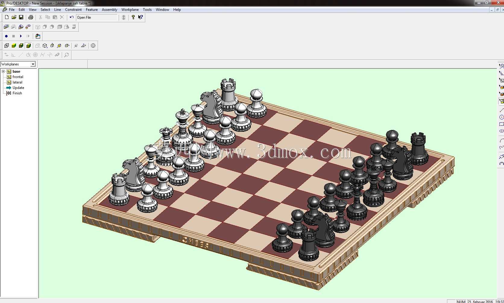Viewport: 504px width, 303px height.
Task: Open the View menu
Action: pos(33,10)
